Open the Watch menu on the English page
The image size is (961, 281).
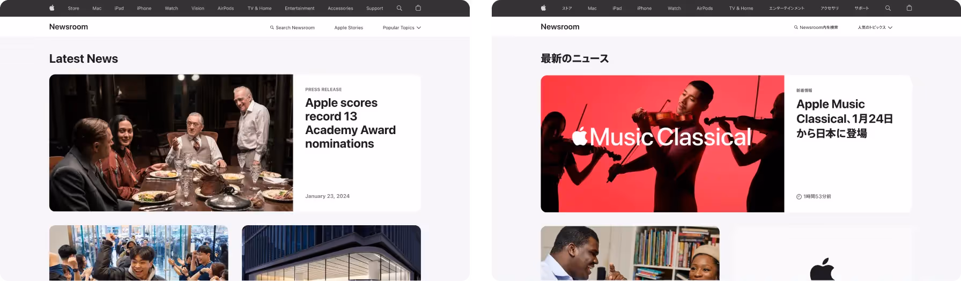click(172, 9)
